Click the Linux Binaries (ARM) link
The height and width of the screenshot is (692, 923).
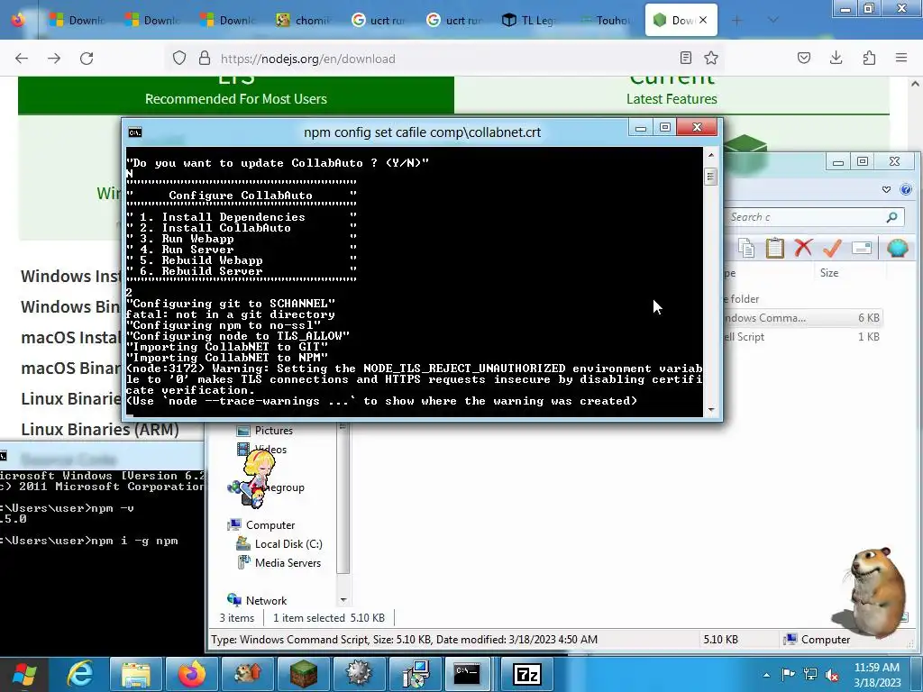(100, 430)
